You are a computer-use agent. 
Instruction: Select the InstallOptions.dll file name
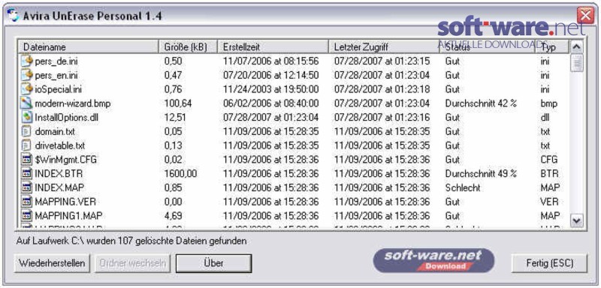tap(66, 118)
